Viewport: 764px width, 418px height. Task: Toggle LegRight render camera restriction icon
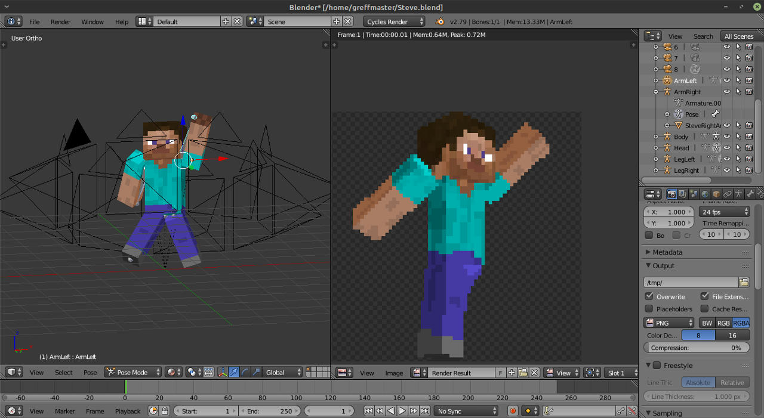[x=749, y=170]
